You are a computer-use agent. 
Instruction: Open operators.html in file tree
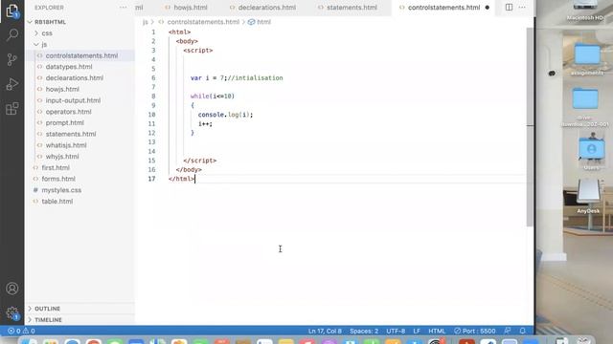click(68, 112)
